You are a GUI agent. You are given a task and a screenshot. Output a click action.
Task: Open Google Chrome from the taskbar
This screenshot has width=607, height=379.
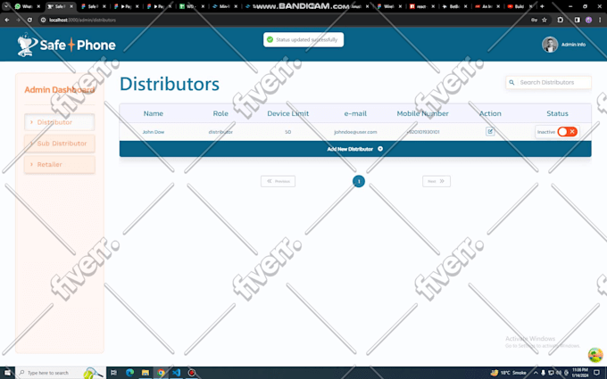(x=161, y=373)
